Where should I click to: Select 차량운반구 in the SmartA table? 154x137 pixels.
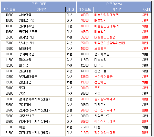(x=117, y=116)
